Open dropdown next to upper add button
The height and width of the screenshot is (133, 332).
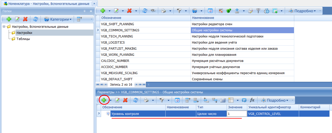(109, 11)
